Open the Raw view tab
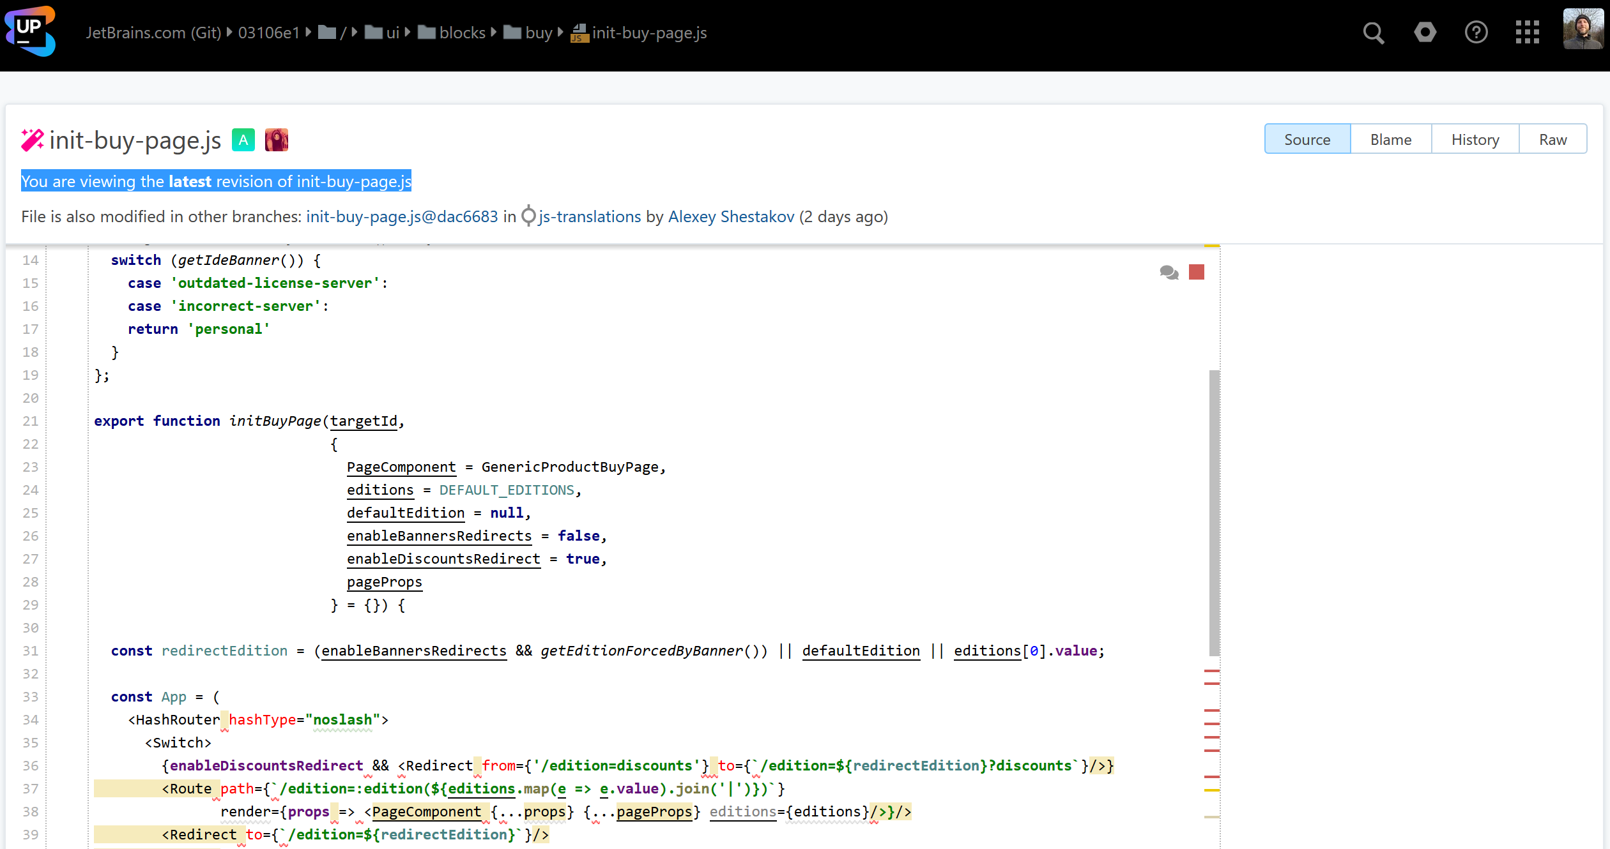The height and width of the screenshot is (849, 1610). (x=1552, y=140)
